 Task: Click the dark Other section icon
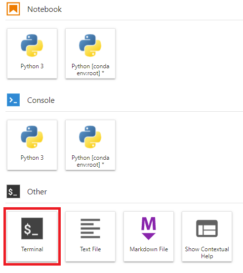pyautogui.click(x=13, y=191)
